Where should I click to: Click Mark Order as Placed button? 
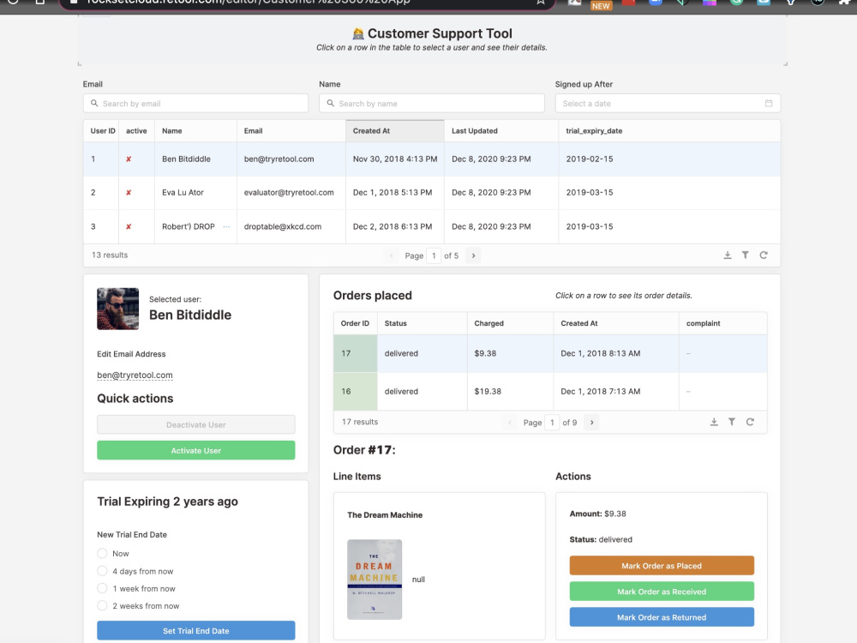[x=662, y=566]
